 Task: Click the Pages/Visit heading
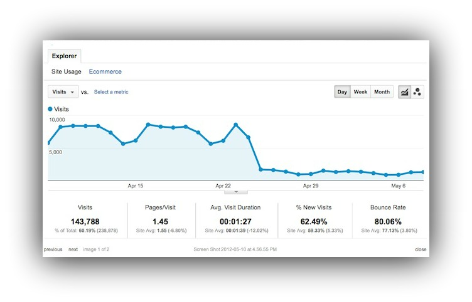pos(160,207)
